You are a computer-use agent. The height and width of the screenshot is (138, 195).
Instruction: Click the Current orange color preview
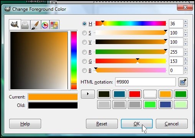point(53,97)
